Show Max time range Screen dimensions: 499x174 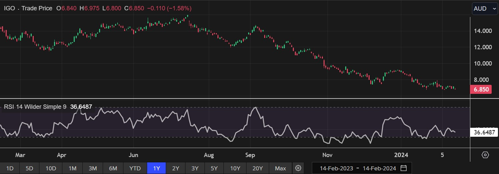[x=280, y=168]
